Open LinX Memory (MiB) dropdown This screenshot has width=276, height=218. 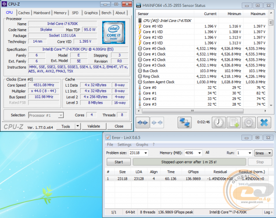point(200,153)
